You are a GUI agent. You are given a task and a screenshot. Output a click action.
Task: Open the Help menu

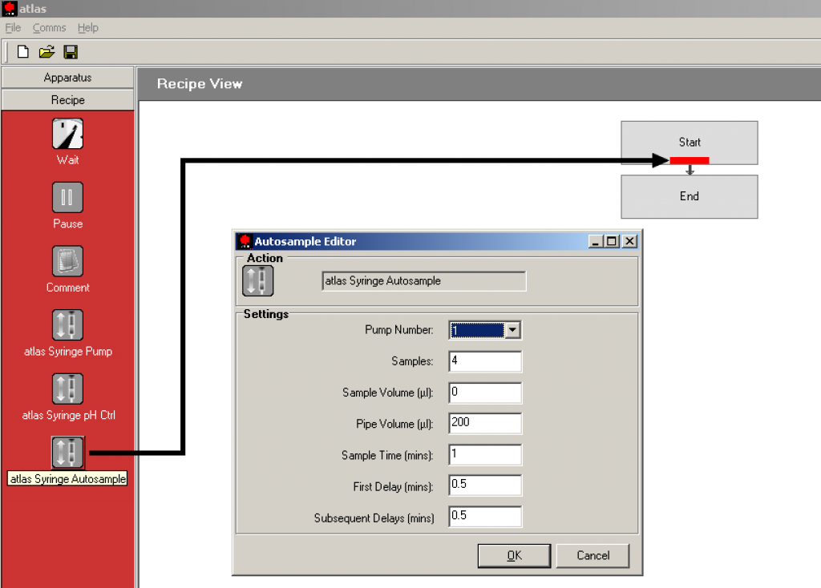coord(88,28)
